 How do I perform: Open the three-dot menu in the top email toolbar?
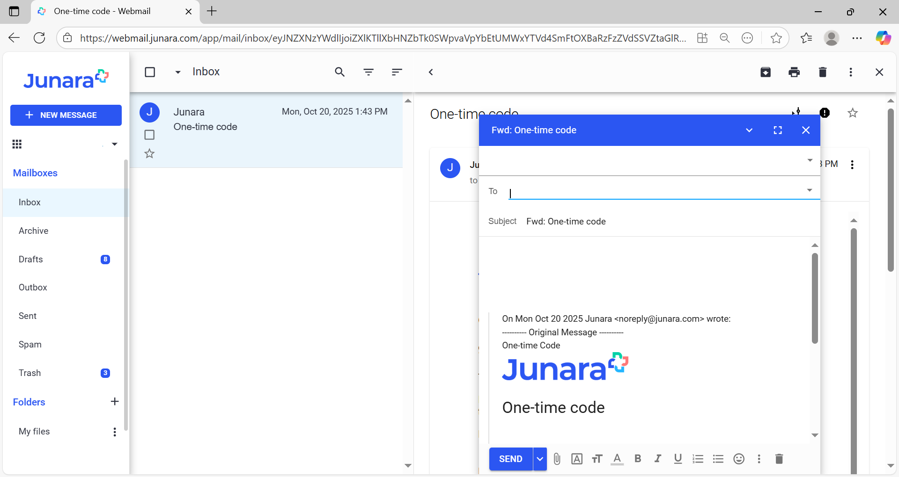coord(851,72)
